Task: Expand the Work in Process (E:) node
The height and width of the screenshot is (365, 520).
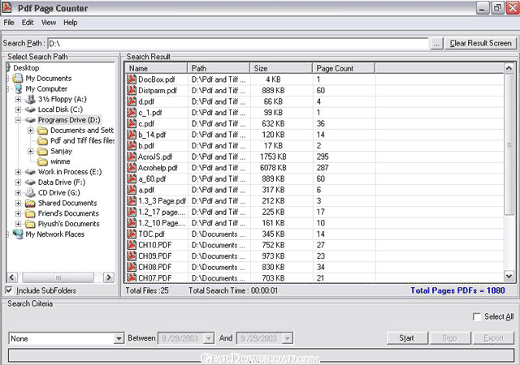Action: click(18, 172)
